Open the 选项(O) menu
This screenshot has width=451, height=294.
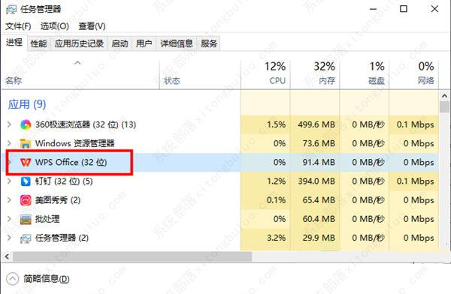click(55, 26)
